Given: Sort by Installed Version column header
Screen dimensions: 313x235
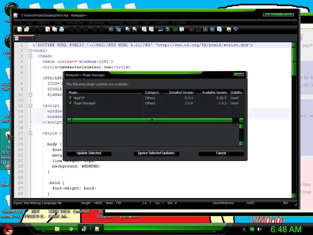Looking at the screenshot, I should tap(179, 92).
